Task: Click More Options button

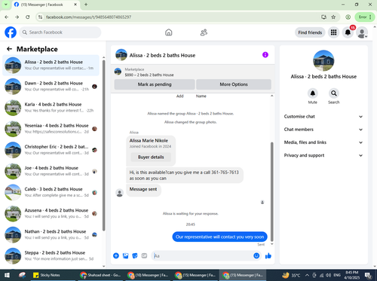Action: click(x=234, y=84)
